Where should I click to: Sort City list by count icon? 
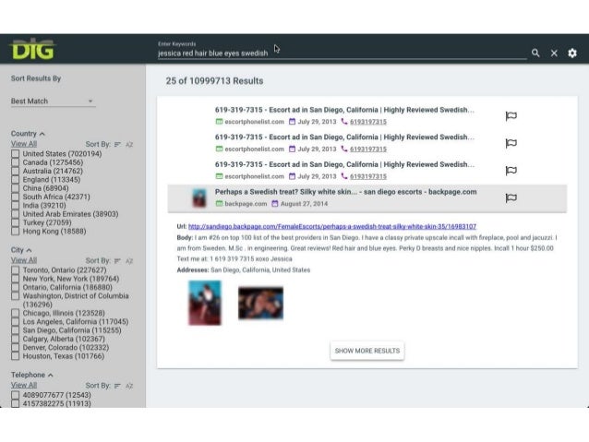point(117,260)
